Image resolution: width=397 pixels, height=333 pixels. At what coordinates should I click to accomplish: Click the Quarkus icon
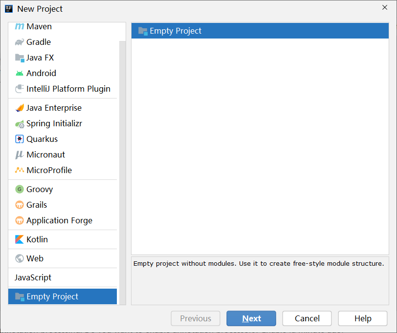click(x=20, y=139)
